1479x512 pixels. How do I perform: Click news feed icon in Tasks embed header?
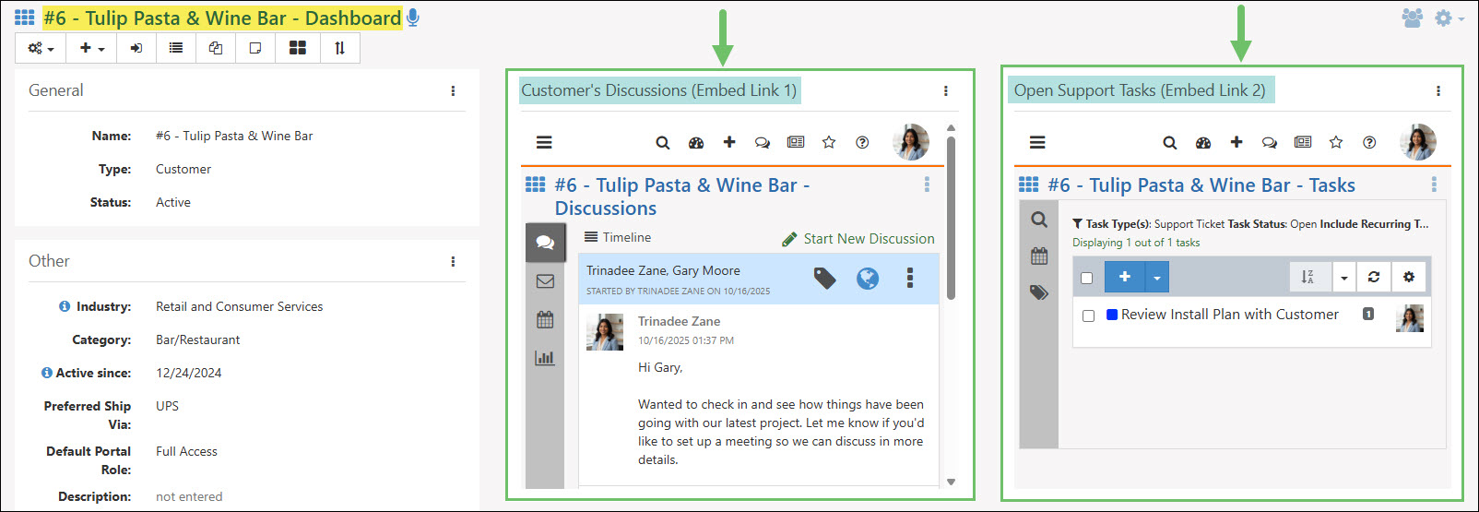1303,142
